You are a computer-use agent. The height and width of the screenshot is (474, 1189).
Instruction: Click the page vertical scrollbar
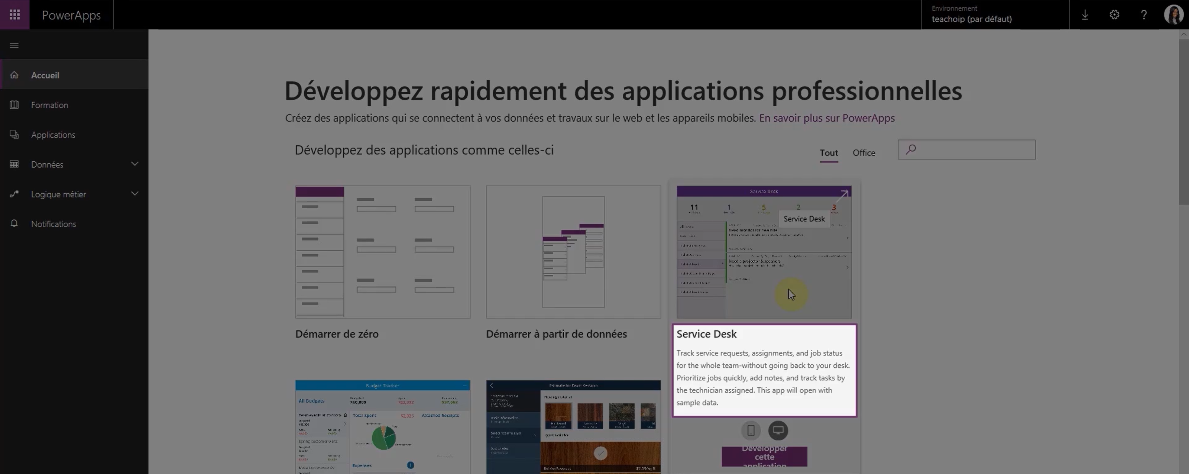(x=1183, y=122)
